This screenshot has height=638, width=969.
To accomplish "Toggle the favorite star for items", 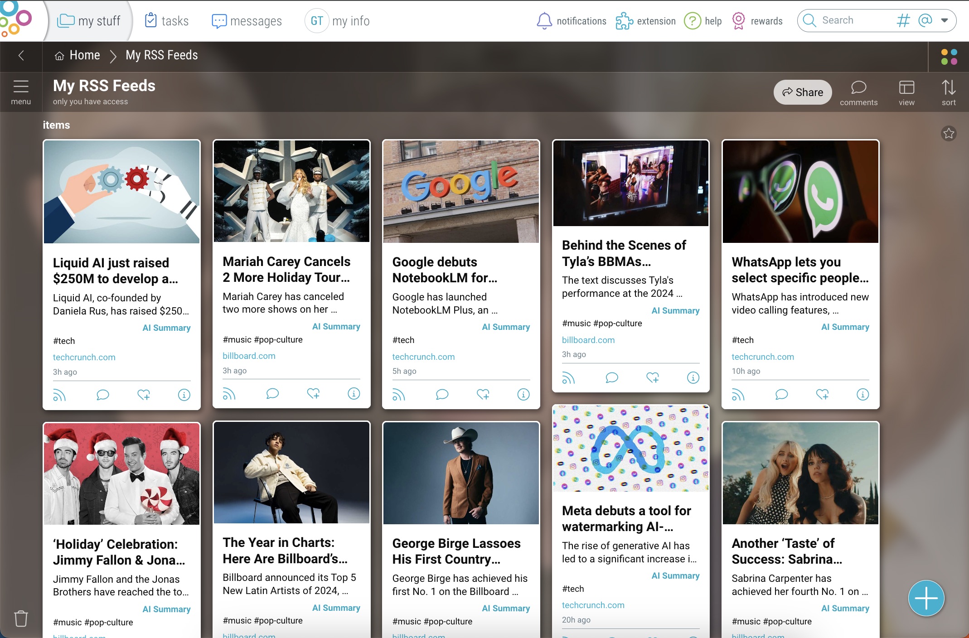I will [949, 133].
